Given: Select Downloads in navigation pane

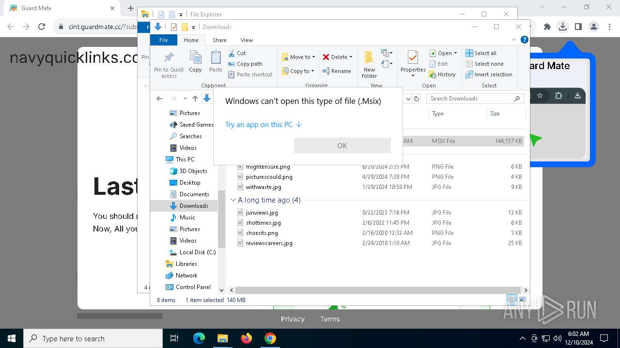Looking at the screenshot, I should pos(188,206).
